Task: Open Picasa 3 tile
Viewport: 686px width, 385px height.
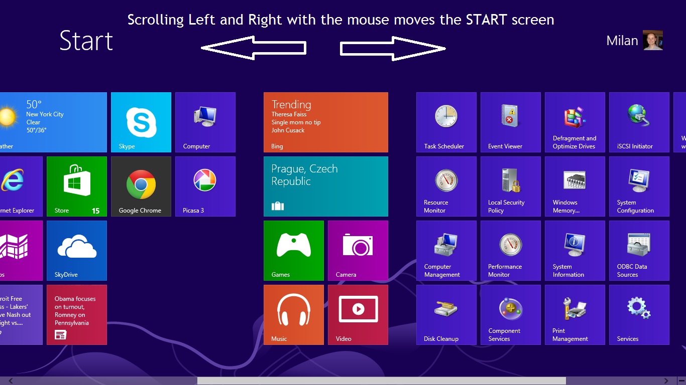Action: pyautogui.click(x=205, y=186)
